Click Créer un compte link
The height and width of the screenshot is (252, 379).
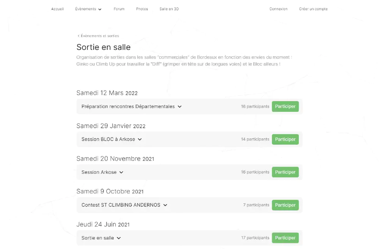[313, 9]
